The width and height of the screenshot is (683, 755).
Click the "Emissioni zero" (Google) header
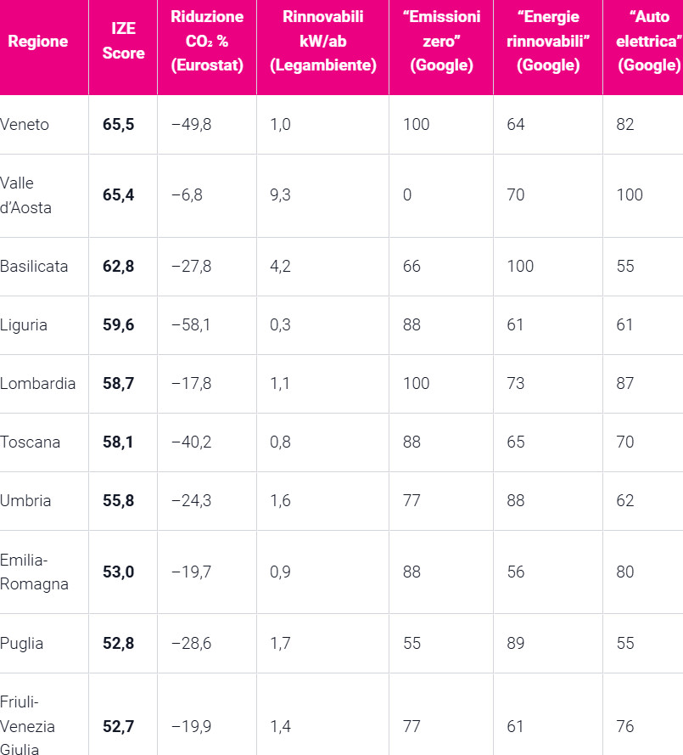coord(441,41)
